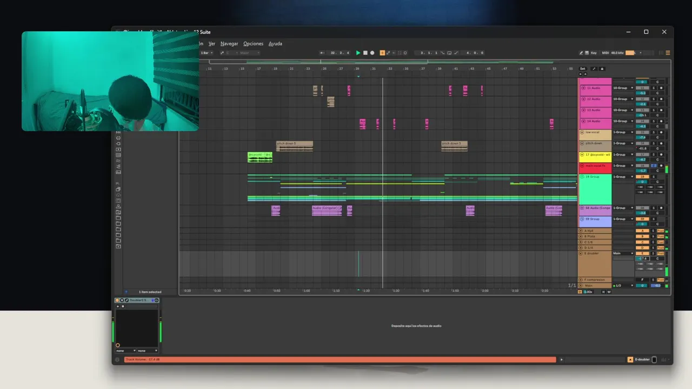Toggle the Doubler2 device activator
This screenshot has width=692, height=389.
coord(117,300)
